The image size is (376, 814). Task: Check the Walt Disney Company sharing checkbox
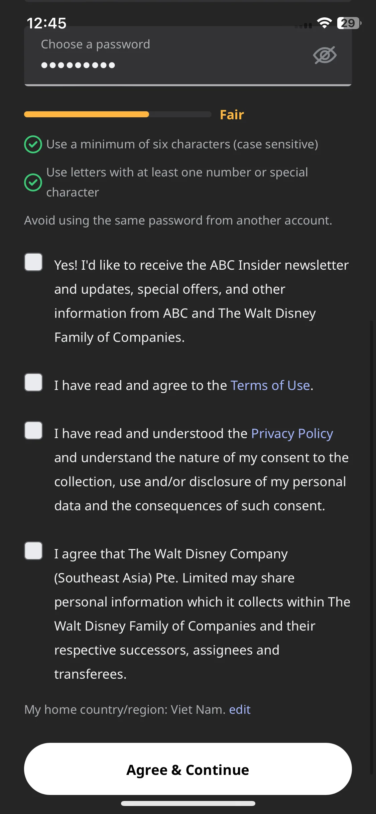coord(33,551)
